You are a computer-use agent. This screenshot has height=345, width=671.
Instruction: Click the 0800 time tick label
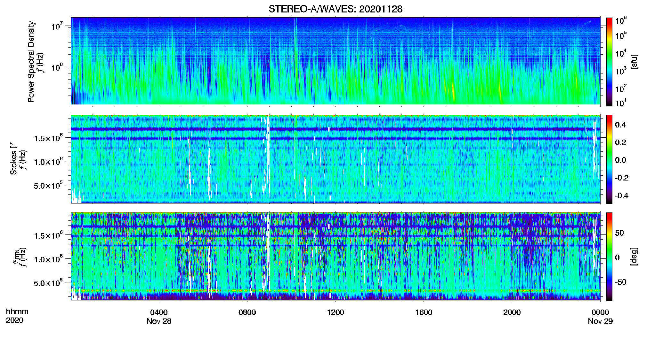click(x=247, y=312)
